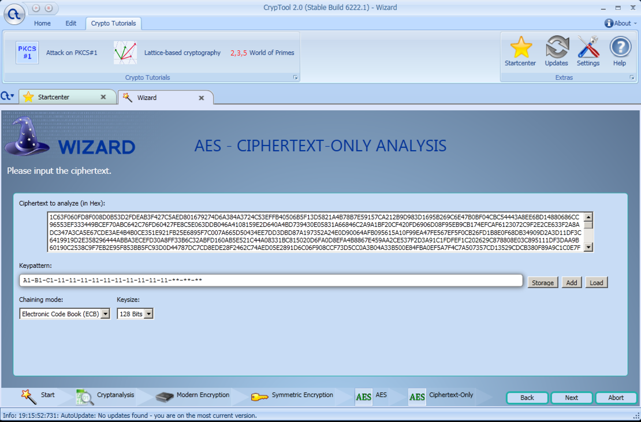The image size is (641, 422).
Task: Open the World of Primes tutorial
Action: (x=272, y=53)
